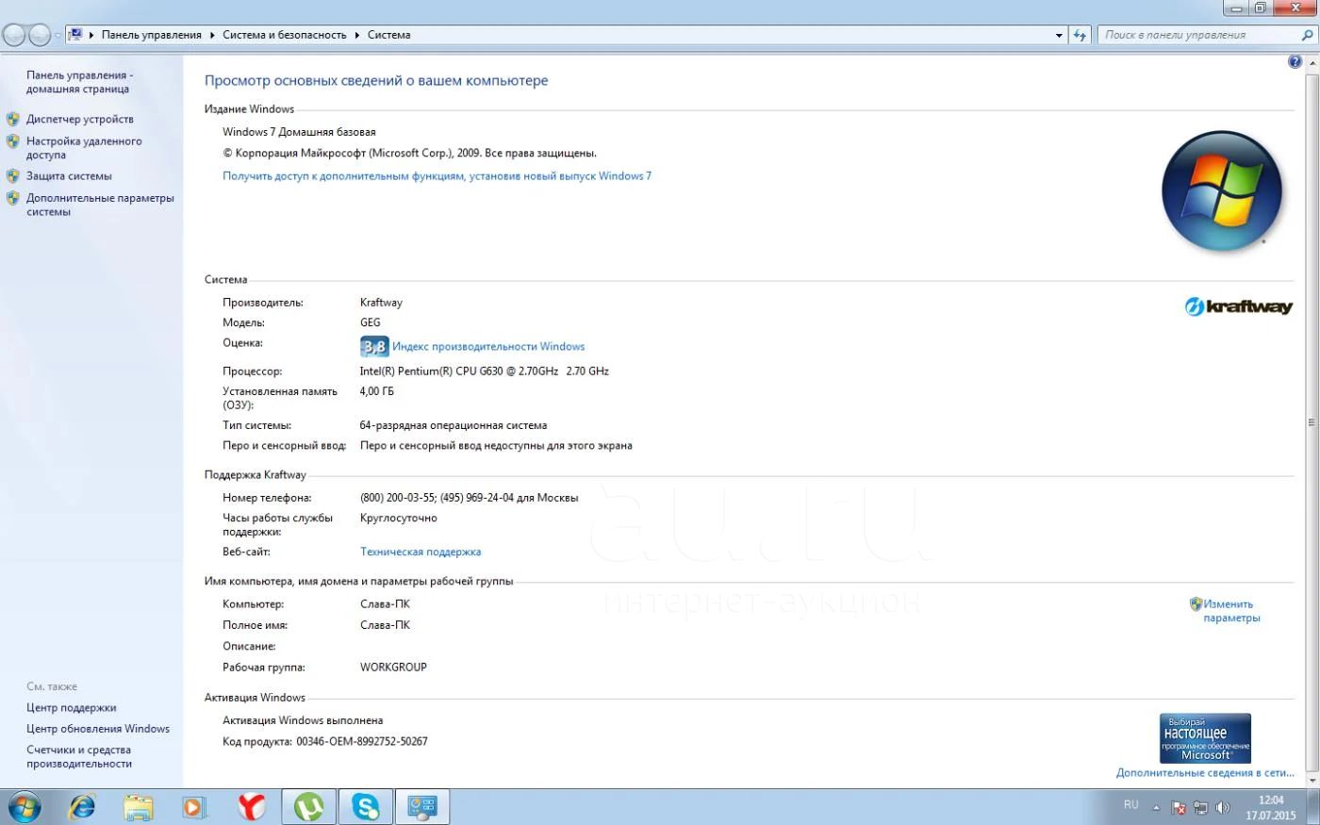Click Изменить параметры link

pyautogui.click(x=1231, y=611)
